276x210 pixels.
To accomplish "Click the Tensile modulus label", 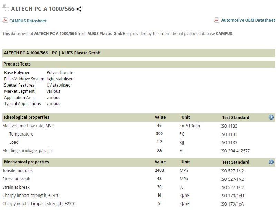I will tap(18, 171).
